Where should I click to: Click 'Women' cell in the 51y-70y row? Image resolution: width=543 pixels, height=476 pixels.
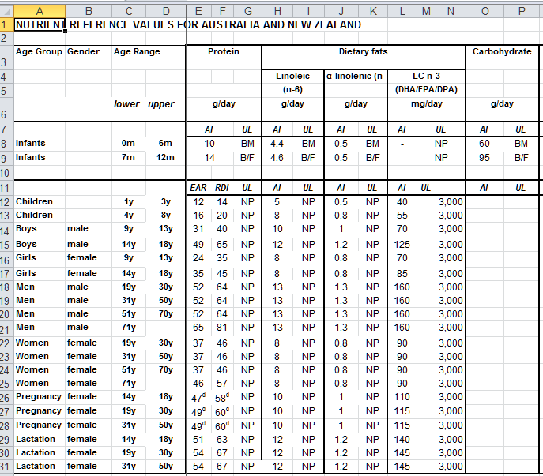pos(40,370)
